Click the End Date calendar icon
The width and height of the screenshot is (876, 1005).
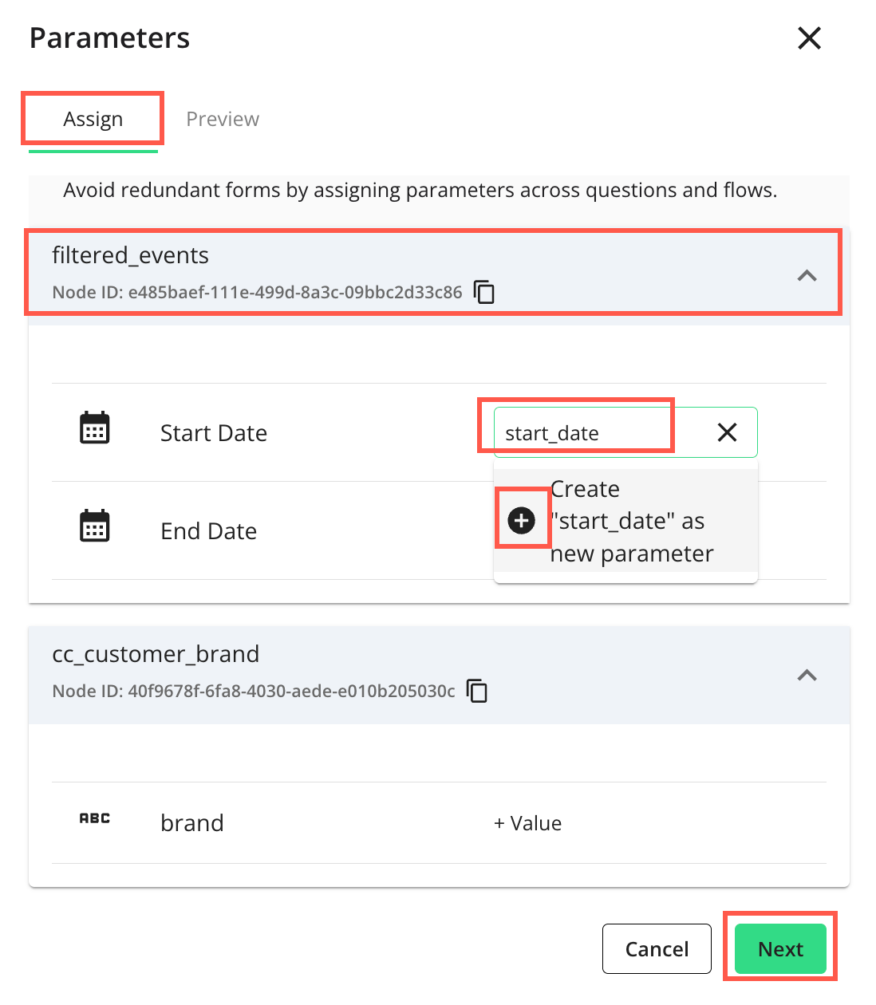(x=95, y=526)
